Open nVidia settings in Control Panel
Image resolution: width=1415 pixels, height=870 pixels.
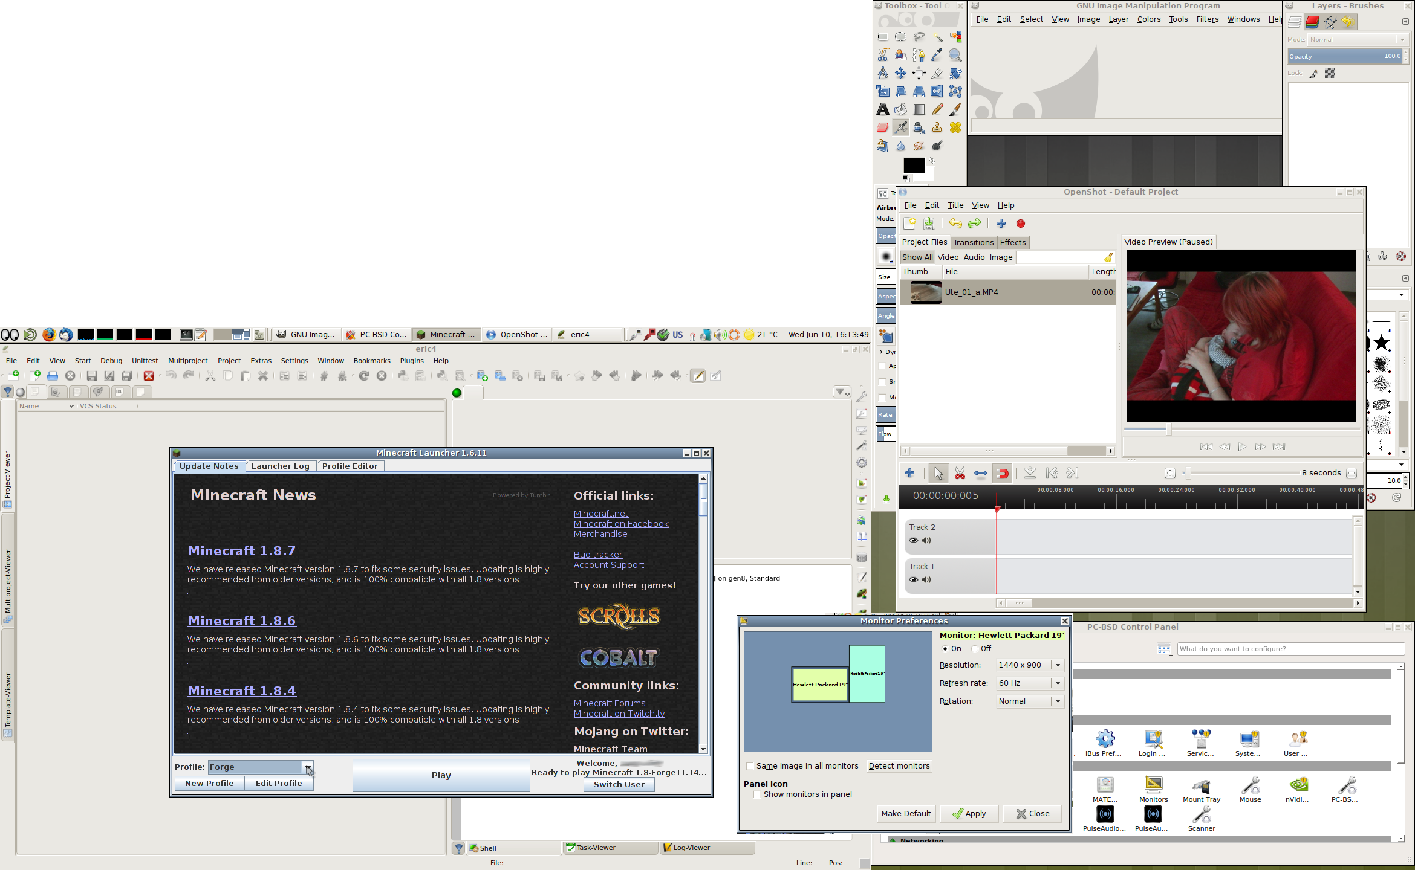click(1298, 786)
